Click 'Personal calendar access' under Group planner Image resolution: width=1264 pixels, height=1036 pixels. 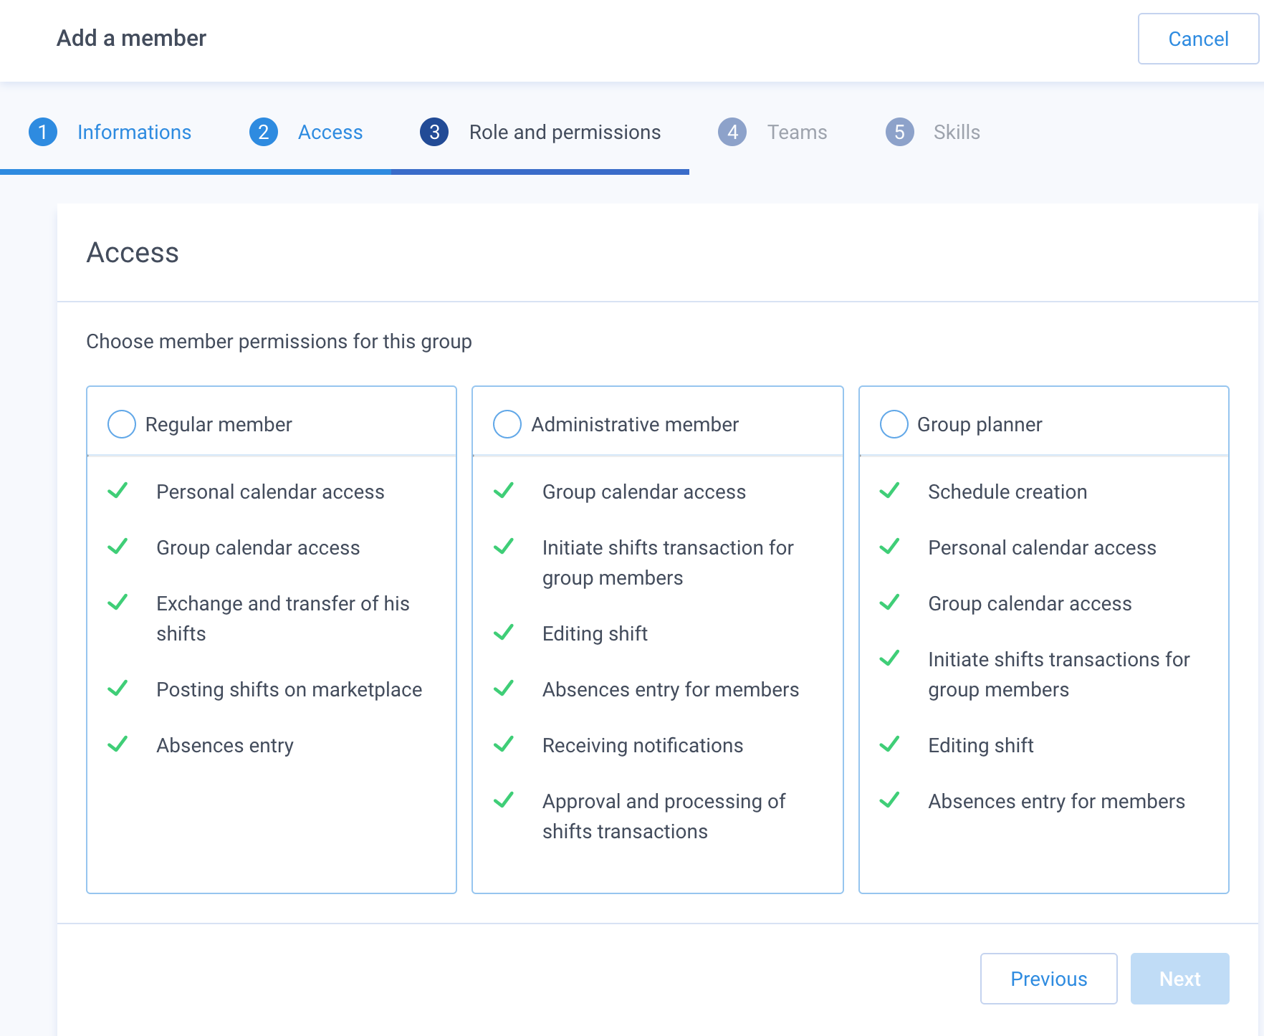[1042, 547]
